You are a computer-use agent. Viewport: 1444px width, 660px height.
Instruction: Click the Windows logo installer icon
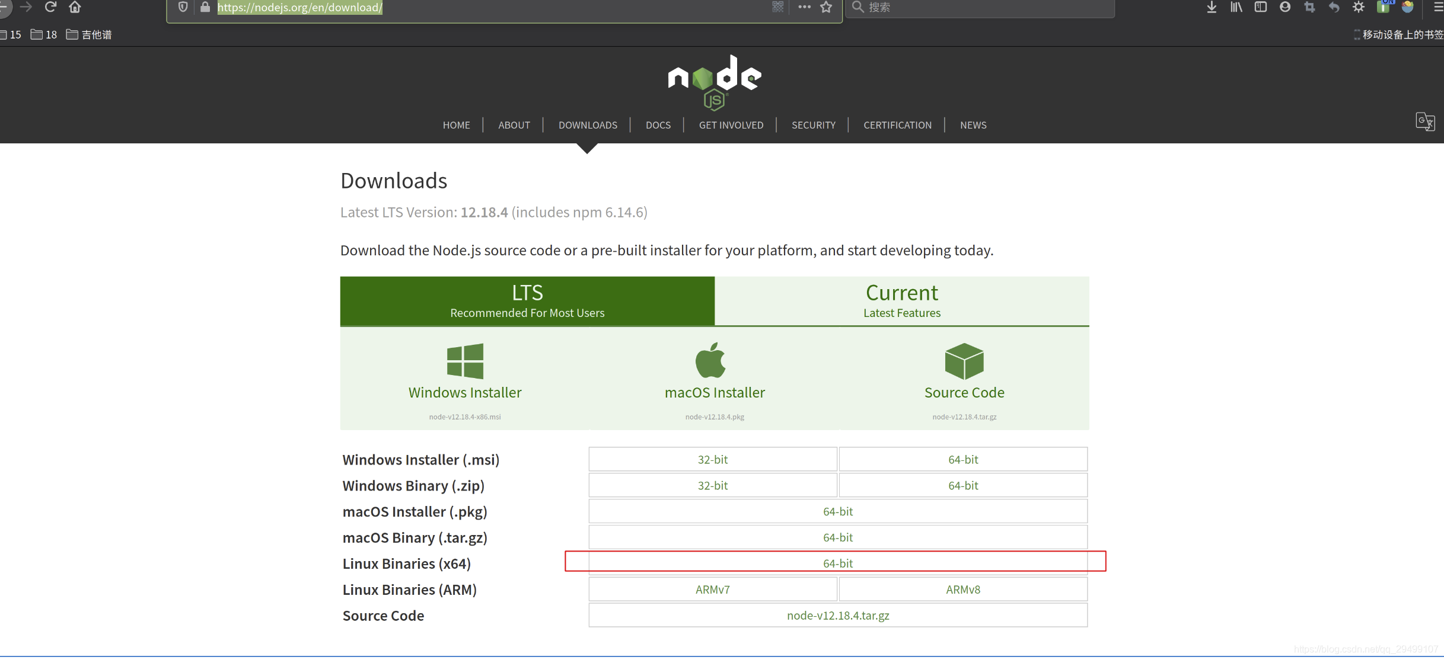pos(465,361)
